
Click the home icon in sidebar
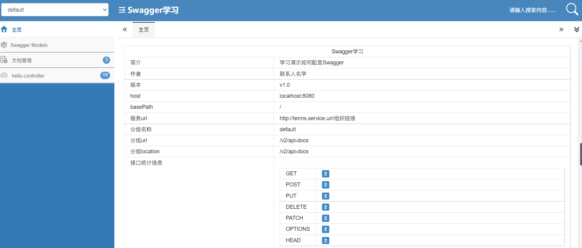point(4,29)
